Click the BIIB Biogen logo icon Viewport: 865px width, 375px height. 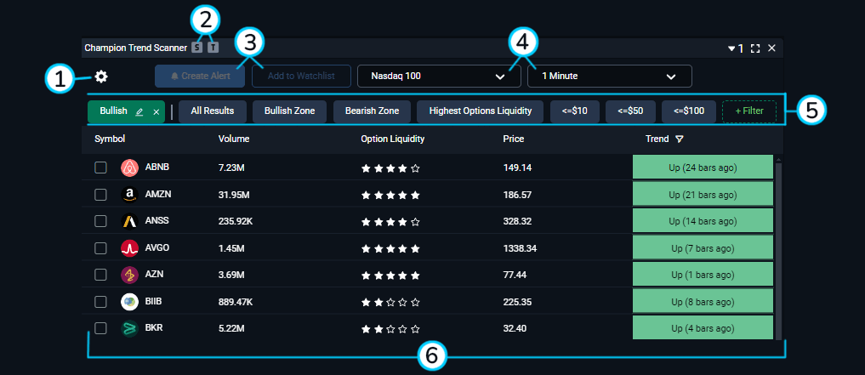click(x=129, y=302)
